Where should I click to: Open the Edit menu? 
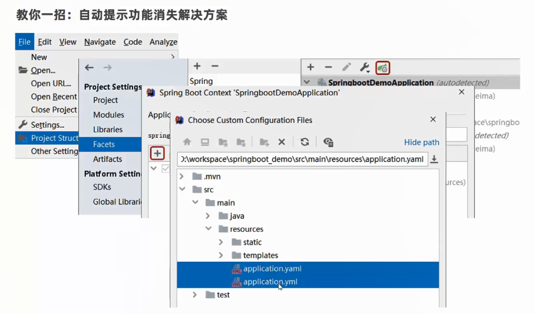[x=45, y=42]
